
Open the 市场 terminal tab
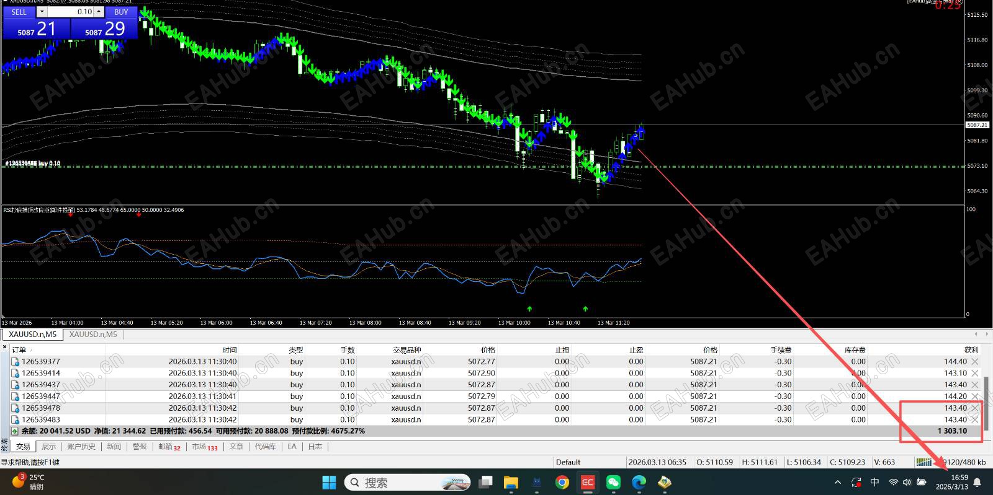pos(204,447)
